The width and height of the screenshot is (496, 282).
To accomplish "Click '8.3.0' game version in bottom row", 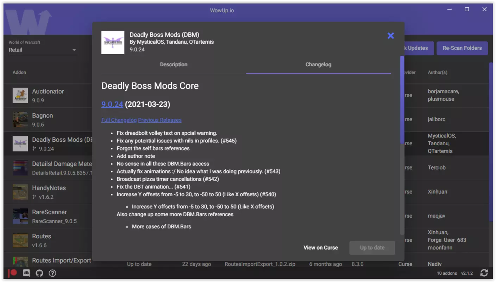I will tap(357, 264).
